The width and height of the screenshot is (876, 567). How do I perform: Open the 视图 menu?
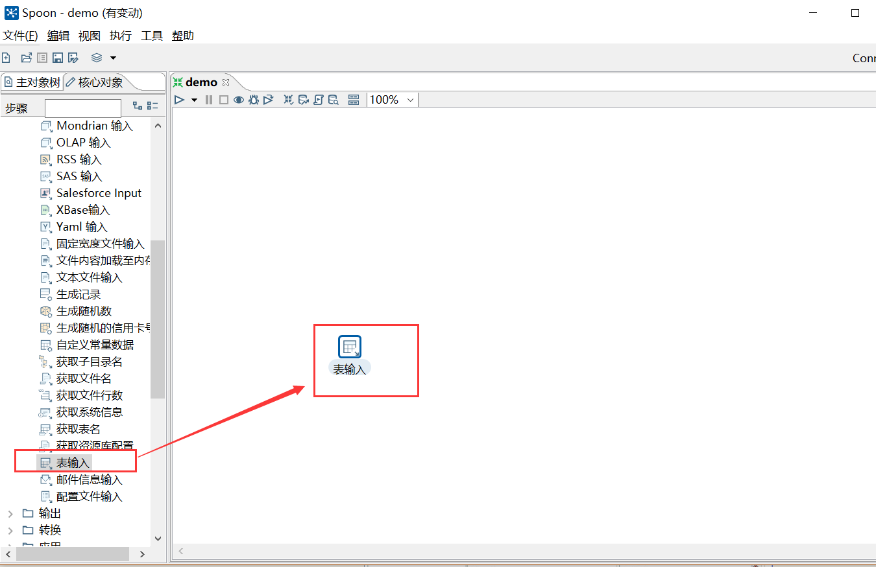click(90, 36)
